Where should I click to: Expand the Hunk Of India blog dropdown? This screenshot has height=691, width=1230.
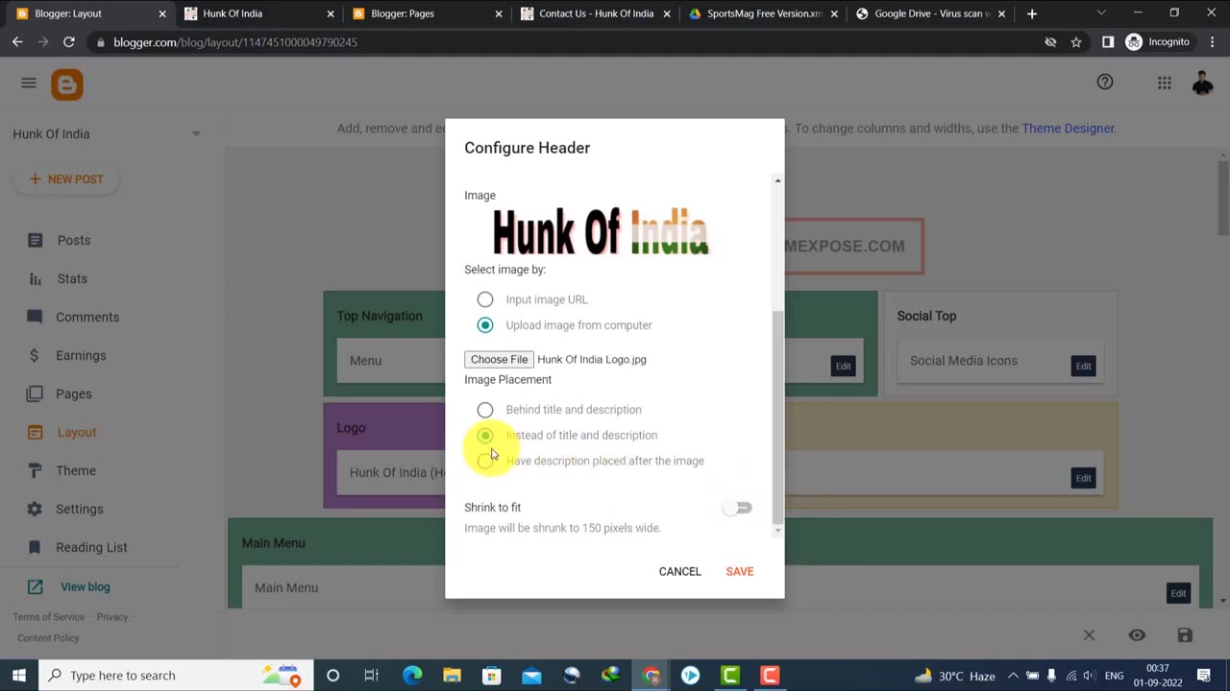click(196, 133)
